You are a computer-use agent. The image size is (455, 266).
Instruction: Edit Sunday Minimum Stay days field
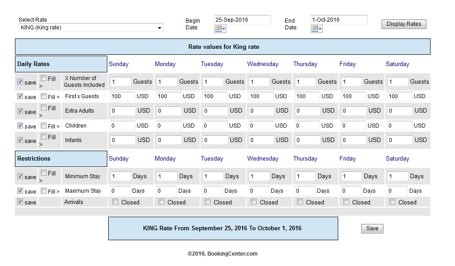120,176
